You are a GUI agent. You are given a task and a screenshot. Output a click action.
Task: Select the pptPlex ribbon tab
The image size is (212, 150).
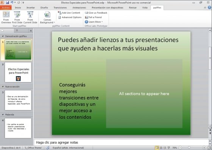coord(157,8)
